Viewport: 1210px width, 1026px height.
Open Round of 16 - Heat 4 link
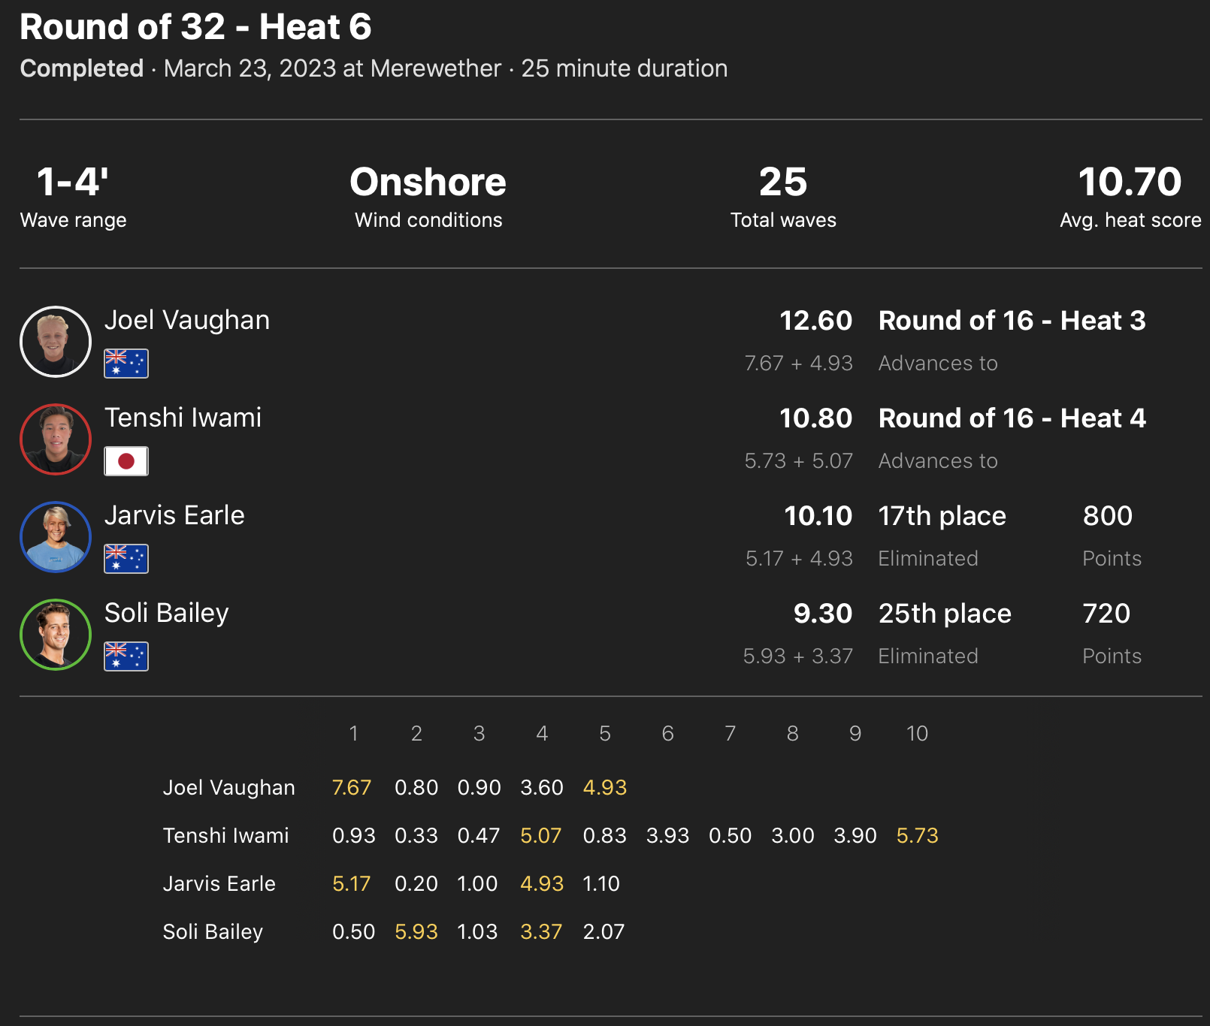pos(1012,418)
